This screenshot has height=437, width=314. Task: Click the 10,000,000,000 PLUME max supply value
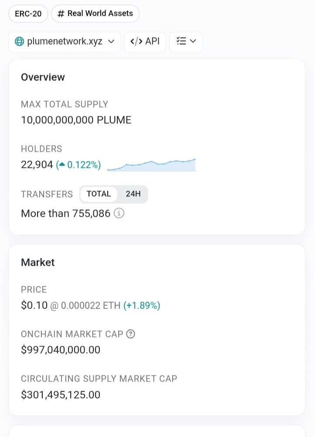76,120
